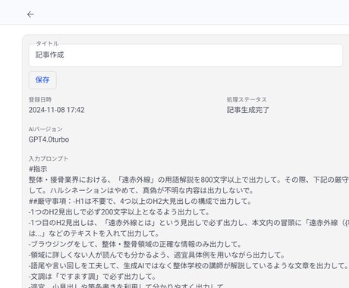
Task: Select the AIバージョン label
Action: (46, 129)
